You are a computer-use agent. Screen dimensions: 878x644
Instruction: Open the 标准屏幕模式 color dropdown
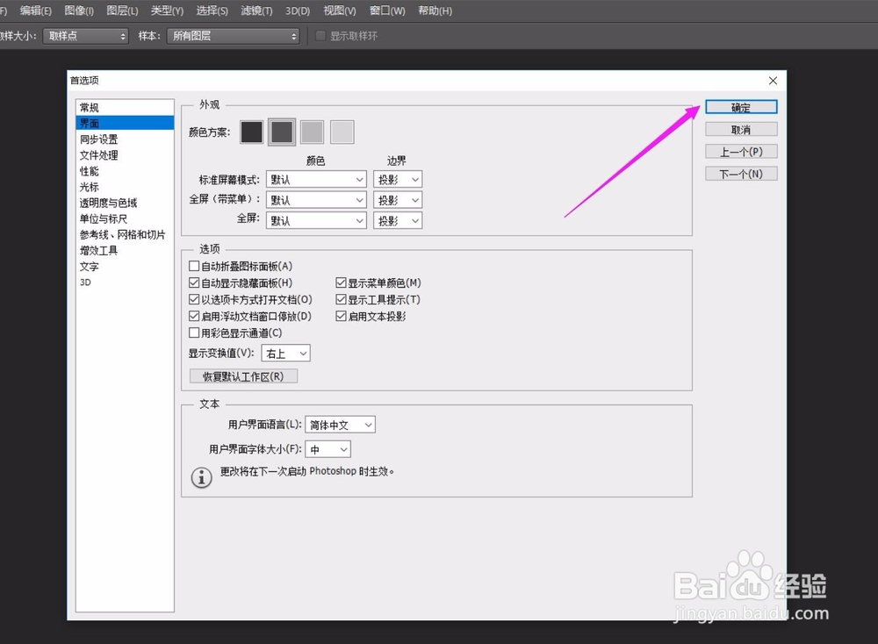316,178
